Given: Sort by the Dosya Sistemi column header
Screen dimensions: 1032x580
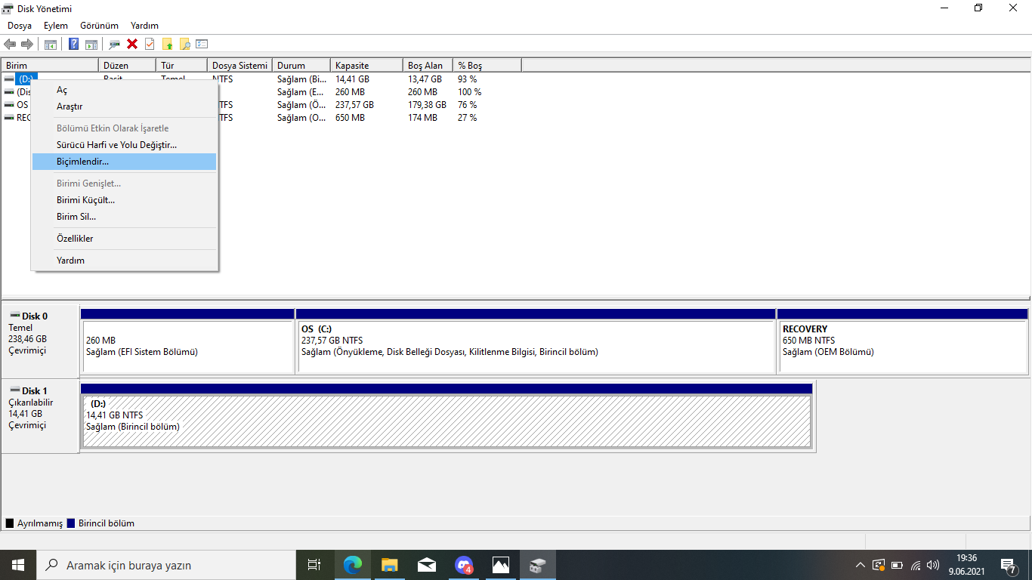Looking at the screenshot, I should (x=239, y=66).
